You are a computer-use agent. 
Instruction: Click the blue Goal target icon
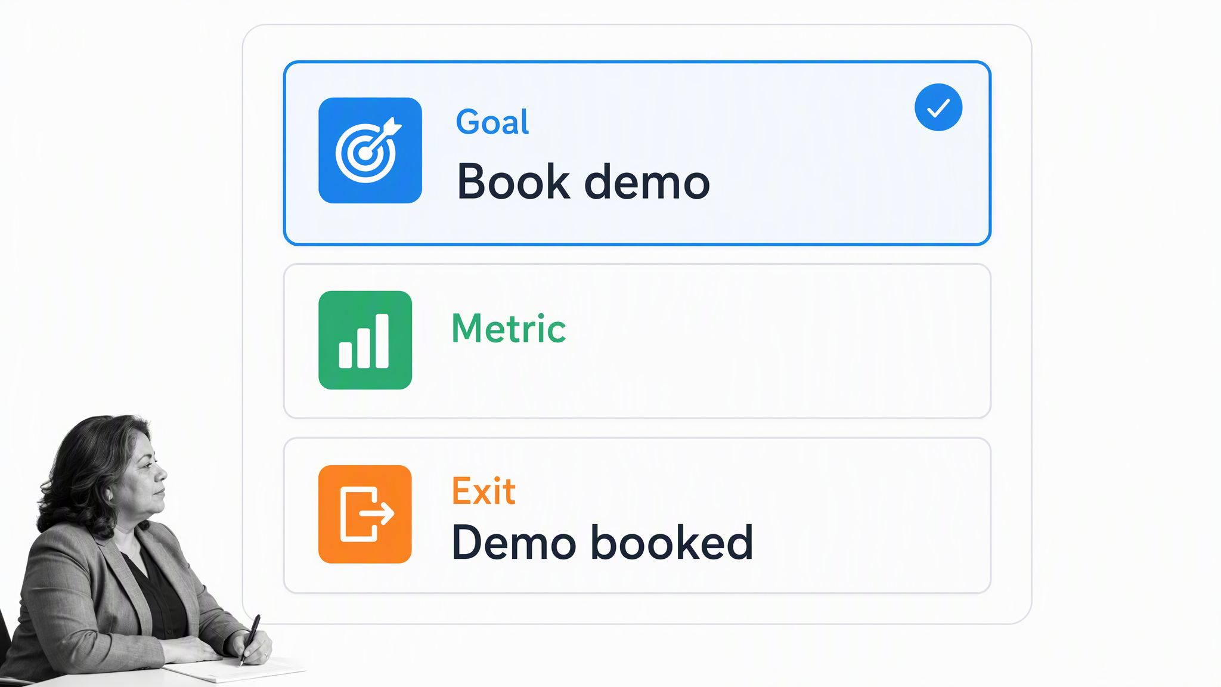[370, 150]
